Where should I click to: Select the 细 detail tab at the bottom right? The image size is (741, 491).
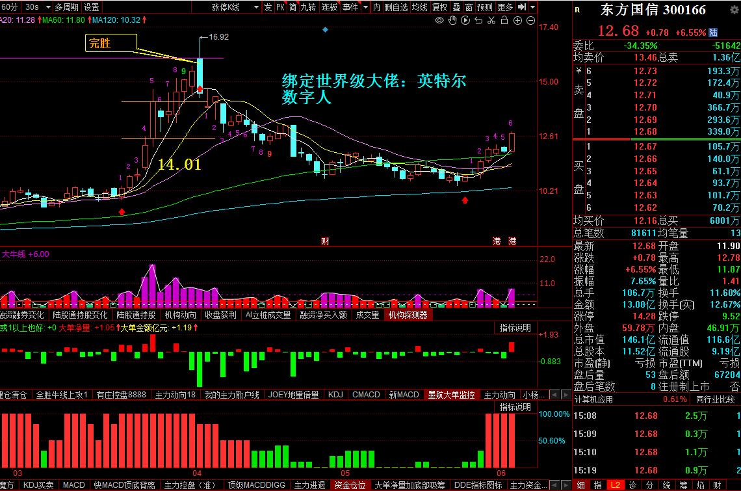click(x=581, y=485)
